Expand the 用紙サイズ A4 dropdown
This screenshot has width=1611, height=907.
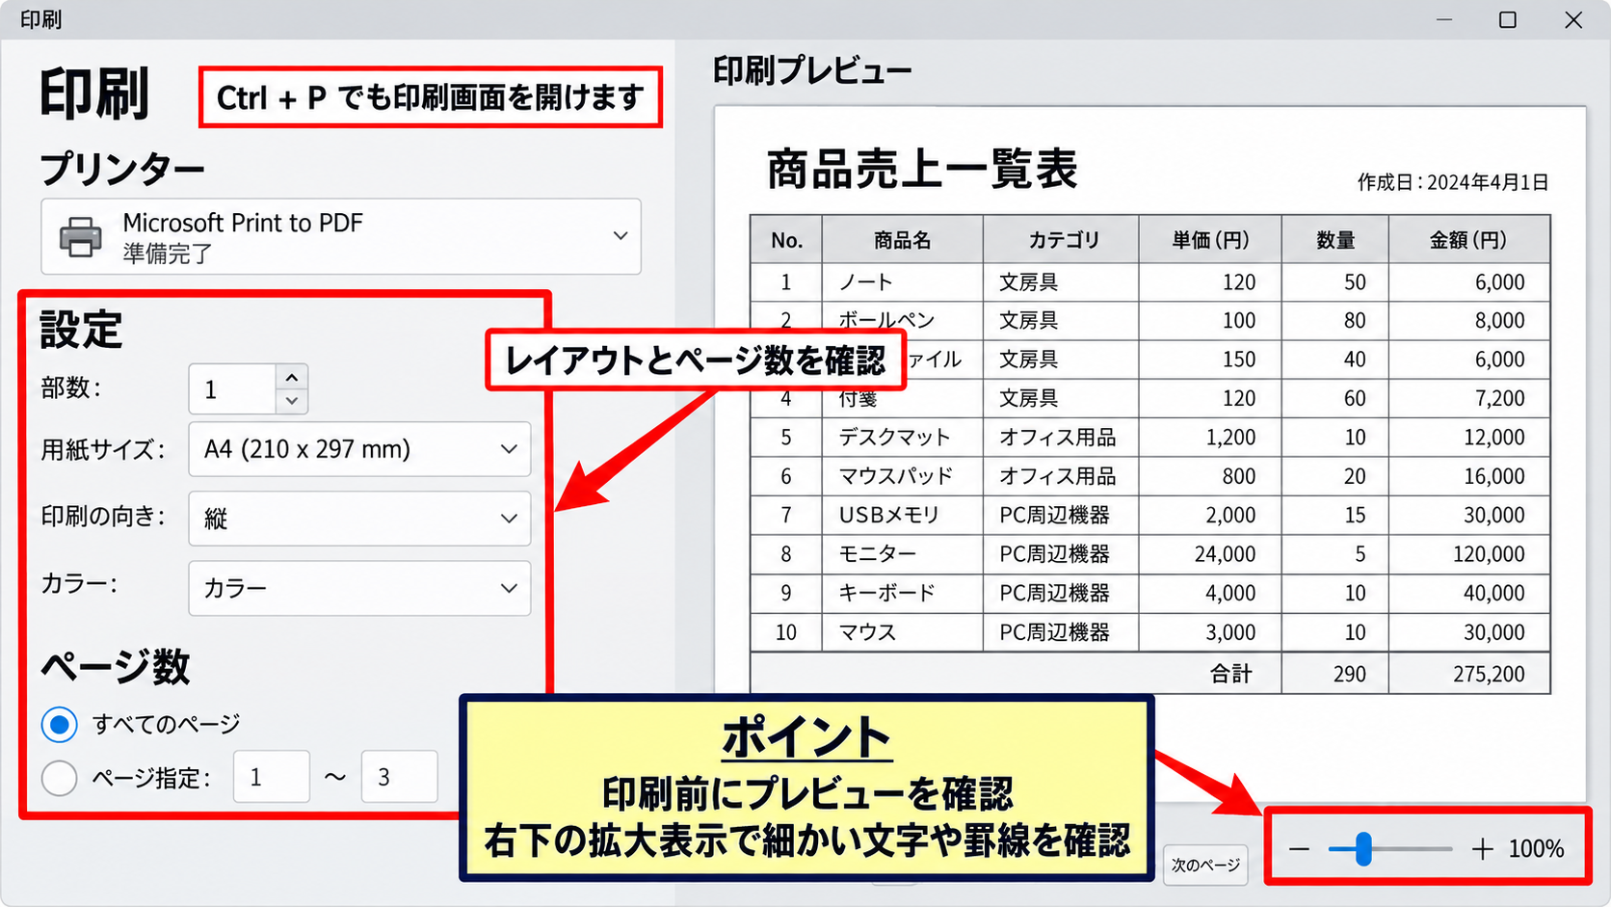pyautogui.click(x=359, y=449)
